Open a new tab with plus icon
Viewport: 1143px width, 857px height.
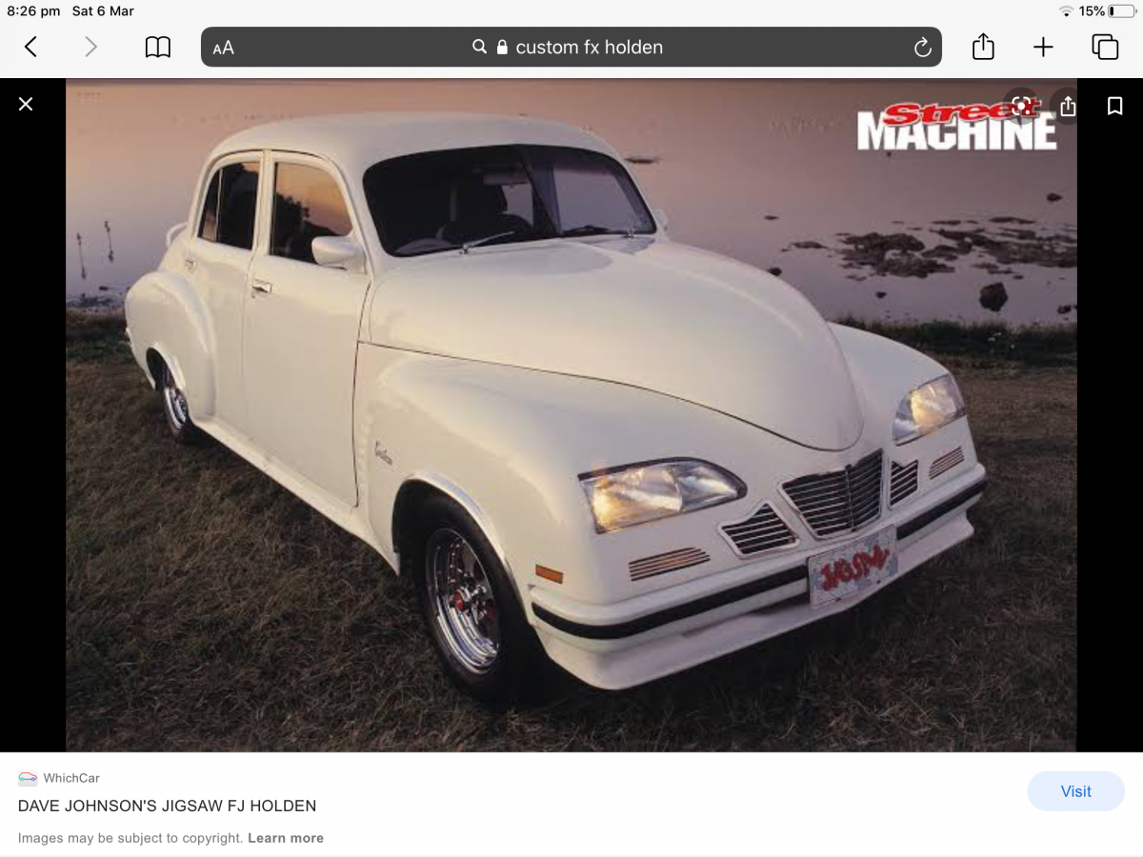coord(1043,47)
